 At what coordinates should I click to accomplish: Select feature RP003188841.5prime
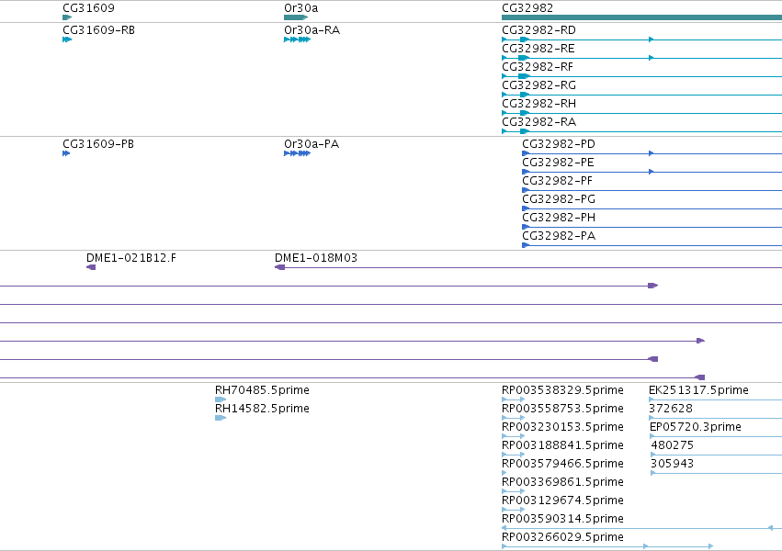pos(562,445)
